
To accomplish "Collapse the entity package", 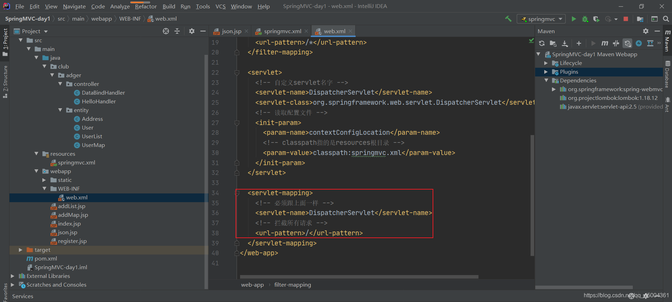I will (60, 110).
